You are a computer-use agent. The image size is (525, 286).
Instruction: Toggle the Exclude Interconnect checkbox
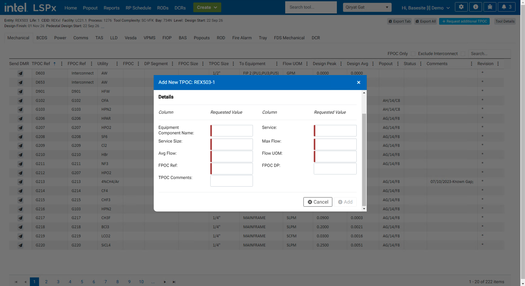(463, 54)
